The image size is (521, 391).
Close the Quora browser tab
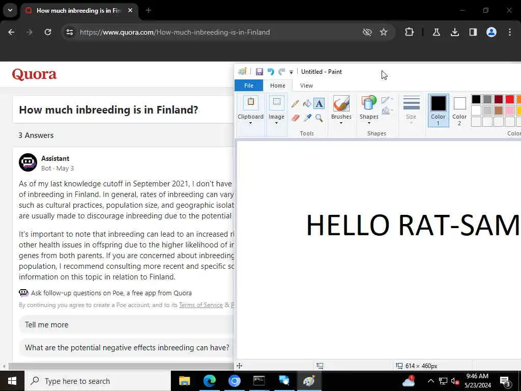[x=130, y=11]
